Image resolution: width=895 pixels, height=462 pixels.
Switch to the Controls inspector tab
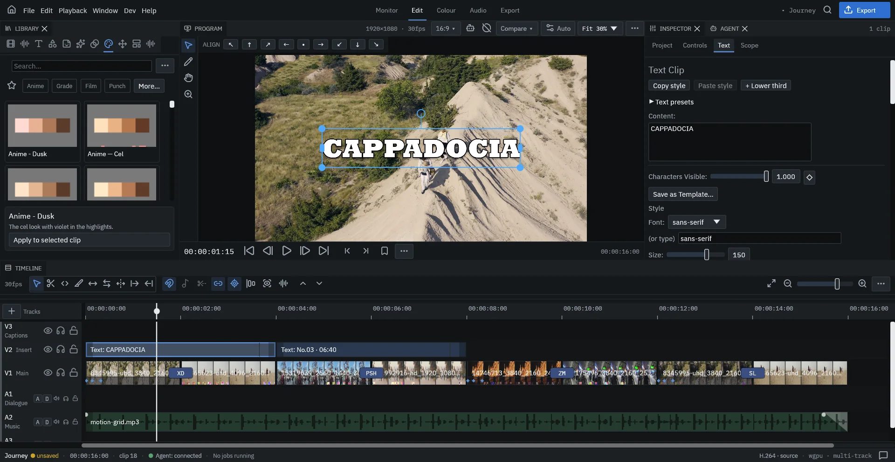pos(695,45)
